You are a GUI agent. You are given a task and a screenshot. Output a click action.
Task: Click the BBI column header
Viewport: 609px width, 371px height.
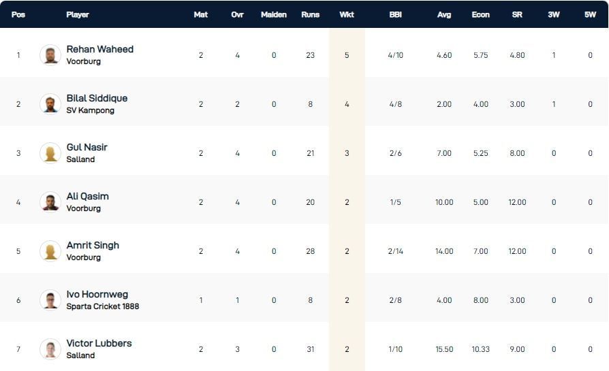point(395,14)
